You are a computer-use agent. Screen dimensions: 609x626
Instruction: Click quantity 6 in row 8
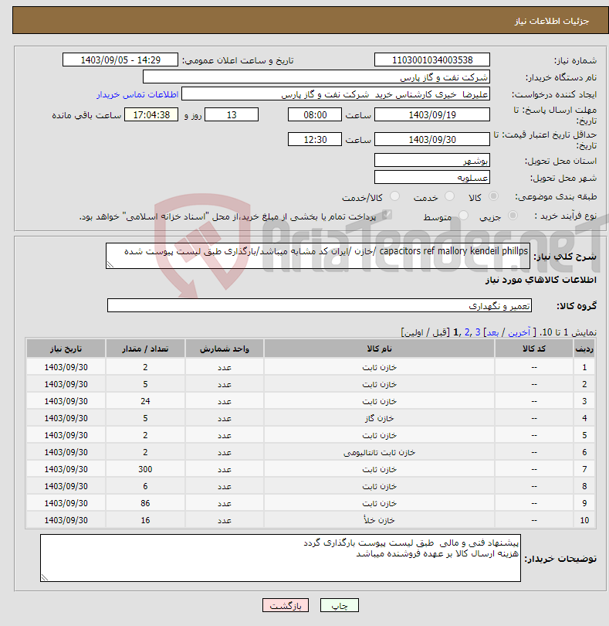(x=145, y=486)
